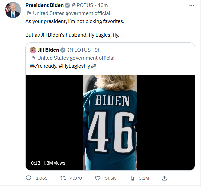Click the #FlyEaglesFly hashtag

coord(74,66)
